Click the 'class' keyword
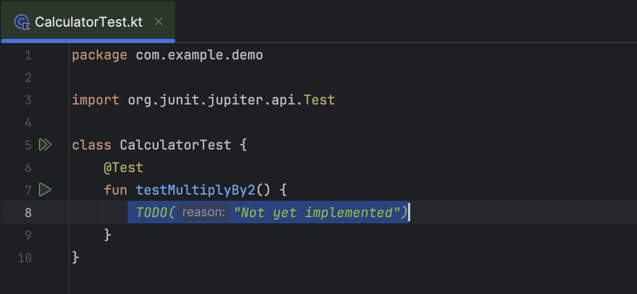This screenshot has height=294, width=637. click(x=92, y=145)
